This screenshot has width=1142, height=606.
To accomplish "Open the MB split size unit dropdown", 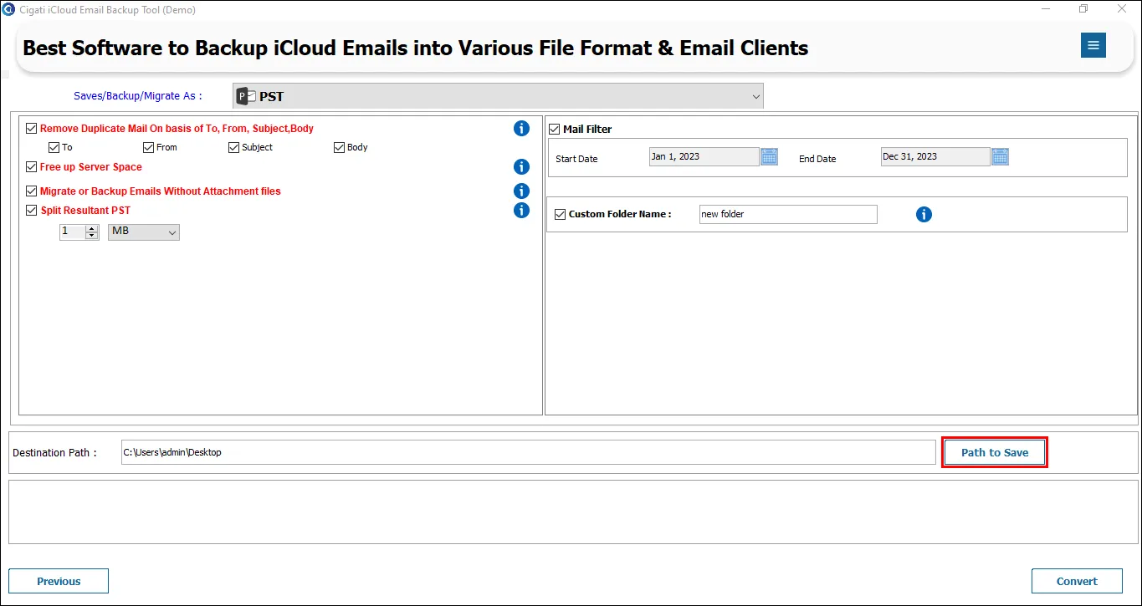I will [x=144, y=232].
